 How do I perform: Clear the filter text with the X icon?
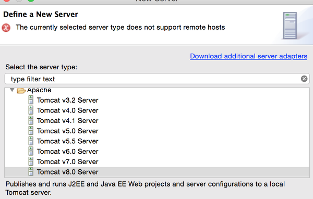304,79
